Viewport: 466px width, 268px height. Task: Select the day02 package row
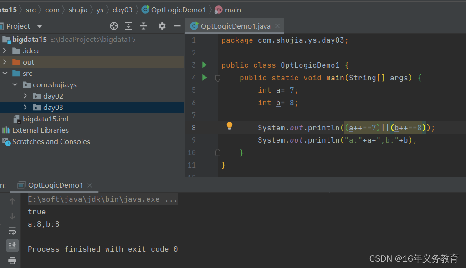point(92,96)
